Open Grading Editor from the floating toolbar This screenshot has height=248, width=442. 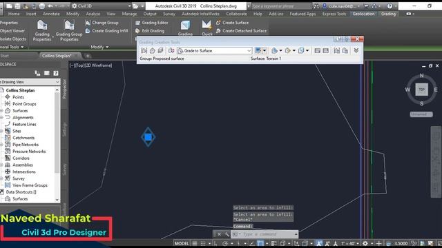(x=318, y=50)
